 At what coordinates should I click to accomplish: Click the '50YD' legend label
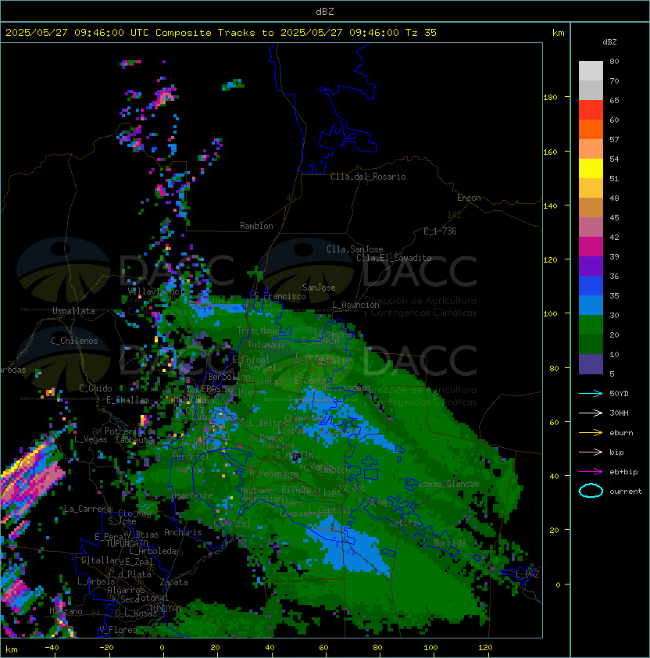tap(619, 394)
